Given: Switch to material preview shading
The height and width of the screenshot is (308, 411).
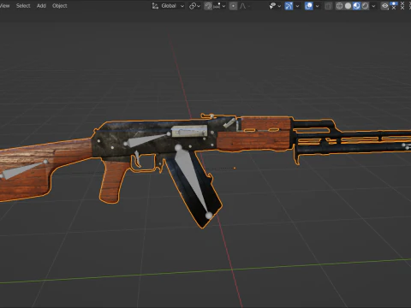Looking at the screenshot, I should coord(356,6).
